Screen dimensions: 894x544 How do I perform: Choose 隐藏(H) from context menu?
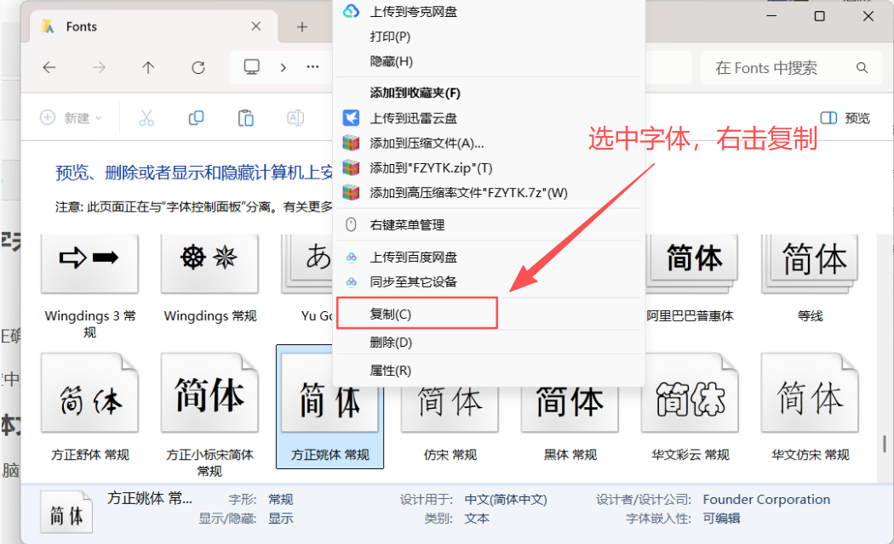click(x=490, y=61)
